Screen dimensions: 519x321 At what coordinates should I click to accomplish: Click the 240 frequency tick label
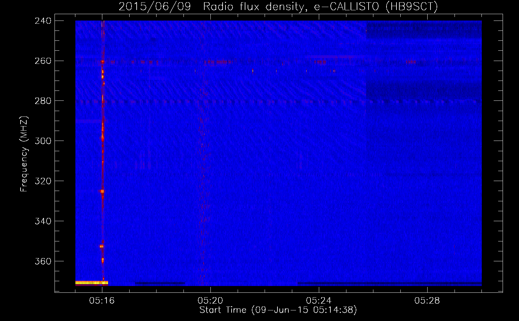coord(43,21)
